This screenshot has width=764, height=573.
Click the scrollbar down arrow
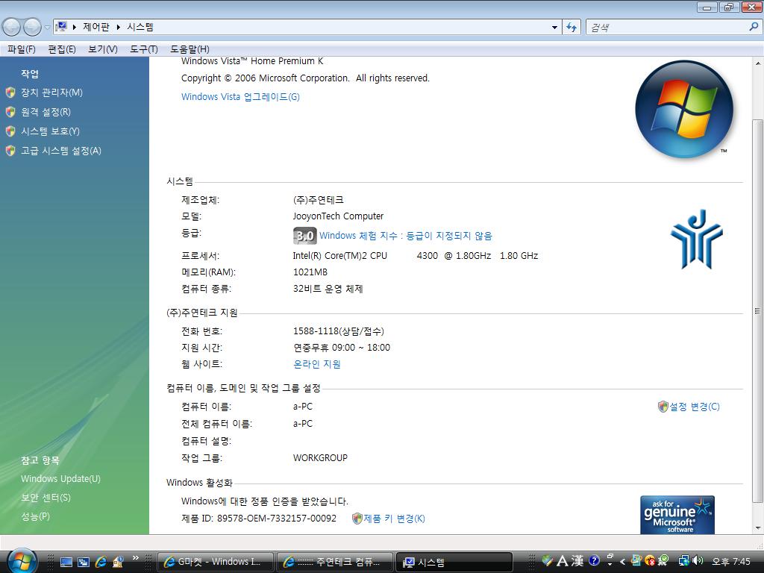758,527
